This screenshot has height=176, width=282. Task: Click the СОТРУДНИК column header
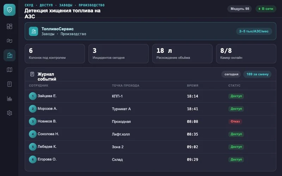click(x=38, y=86)
